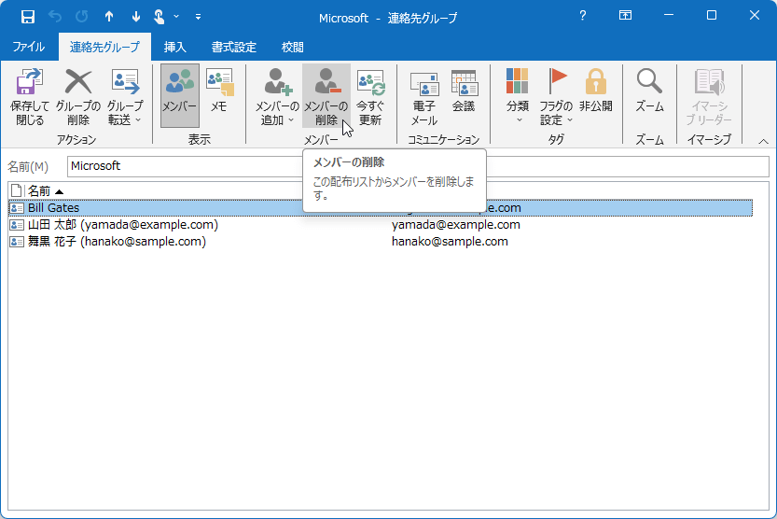Open フラグの設定 follow-up flag menu
Viewport: 777px width, 519px height.
tap(556, 96)
